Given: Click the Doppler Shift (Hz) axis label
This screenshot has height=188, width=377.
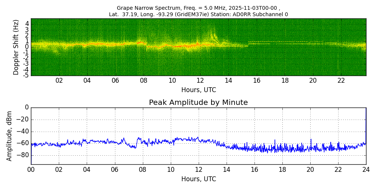Looking at the screenshot, I should click(16, 47).
